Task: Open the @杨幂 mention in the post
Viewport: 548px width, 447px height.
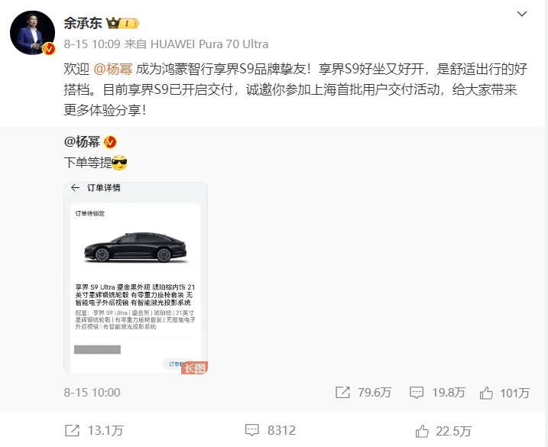Action: point(113,69)
